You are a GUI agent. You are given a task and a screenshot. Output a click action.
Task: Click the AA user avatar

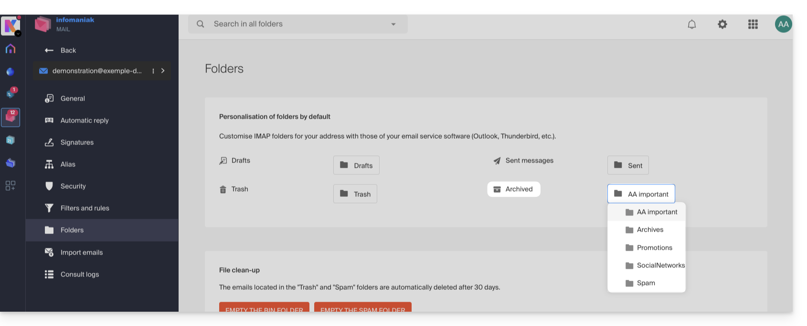[x=783, y=24]
